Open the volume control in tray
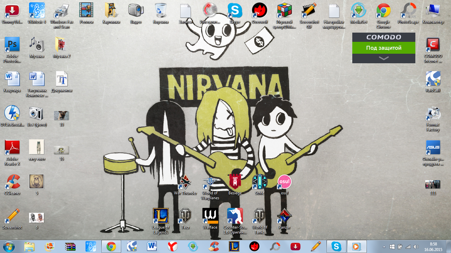Screen dimensions: 451x253 [x=416, y=247]
